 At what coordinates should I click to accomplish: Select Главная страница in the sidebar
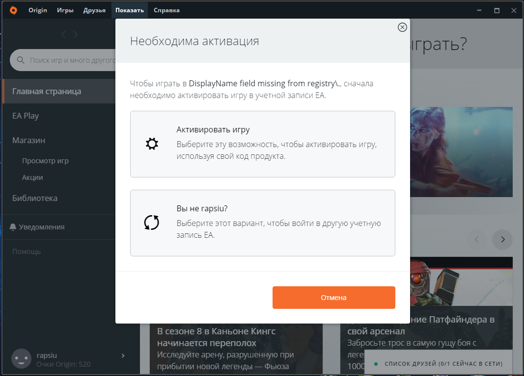pos(59,91)
